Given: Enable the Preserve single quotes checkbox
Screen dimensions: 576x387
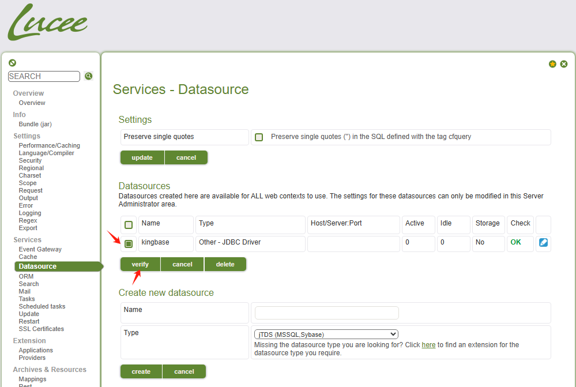Looking at the screenshot, I should point(259,137).
